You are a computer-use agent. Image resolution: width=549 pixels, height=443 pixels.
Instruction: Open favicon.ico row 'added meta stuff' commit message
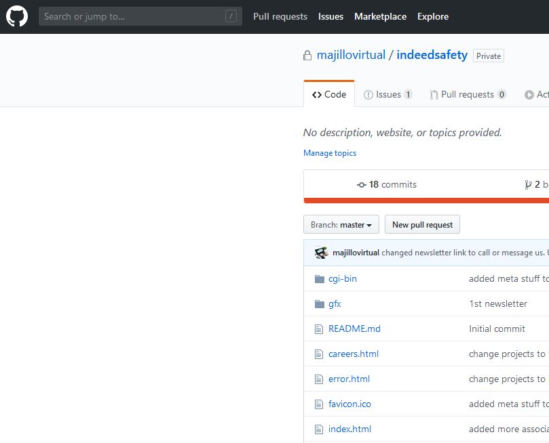click(509, 404)
